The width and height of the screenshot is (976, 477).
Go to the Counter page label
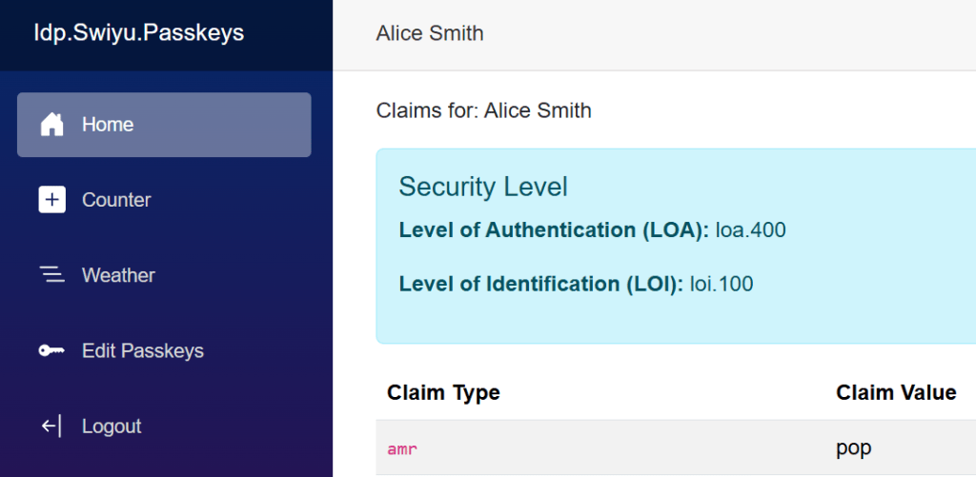click(x=116, y=200)
